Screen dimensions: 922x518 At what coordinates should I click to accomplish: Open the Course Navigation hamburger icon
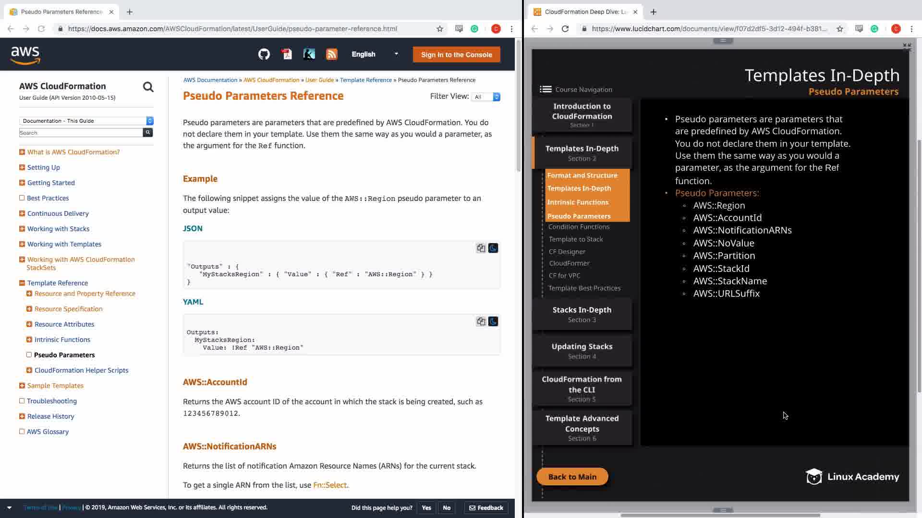[546, 89]
